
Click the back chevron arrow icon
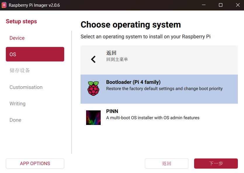tap(93, 59)
